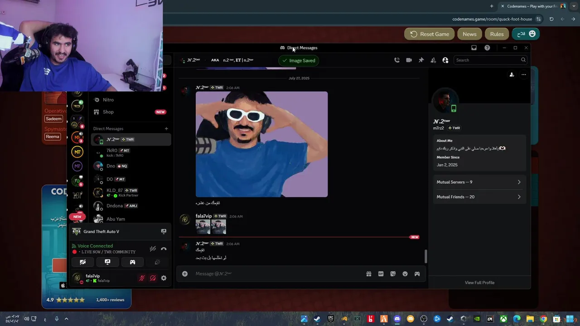Open Rules in Codenames
The height and width of the screenshot is (326, 580).
[x=497, y=34]
